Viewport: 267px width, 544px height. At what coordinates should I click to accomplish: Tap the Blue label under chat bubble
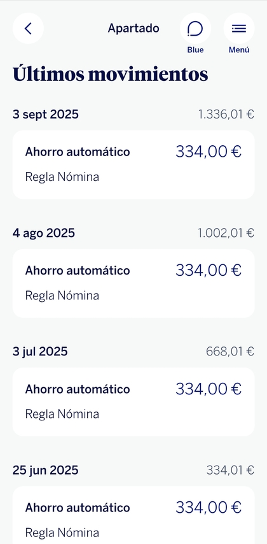(195, 50)
